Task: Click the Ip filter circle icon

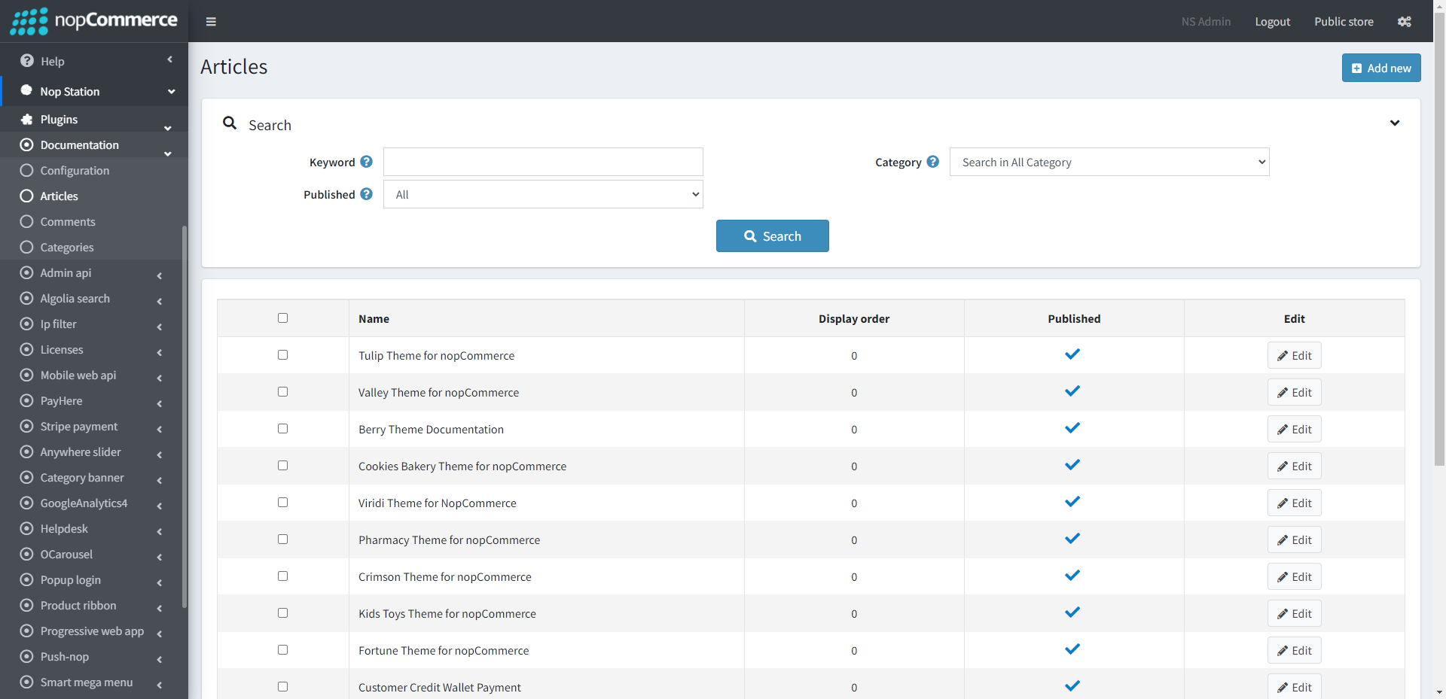Action: coord(27,324)
